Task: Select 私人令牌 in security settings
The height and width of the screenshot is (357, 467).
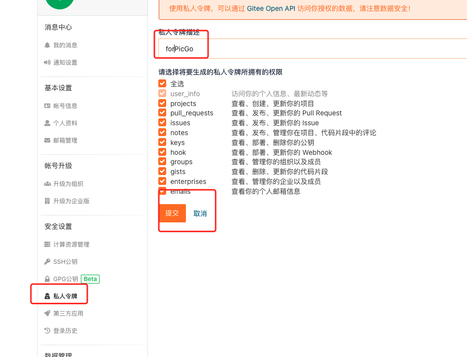Action: point(65,296)
